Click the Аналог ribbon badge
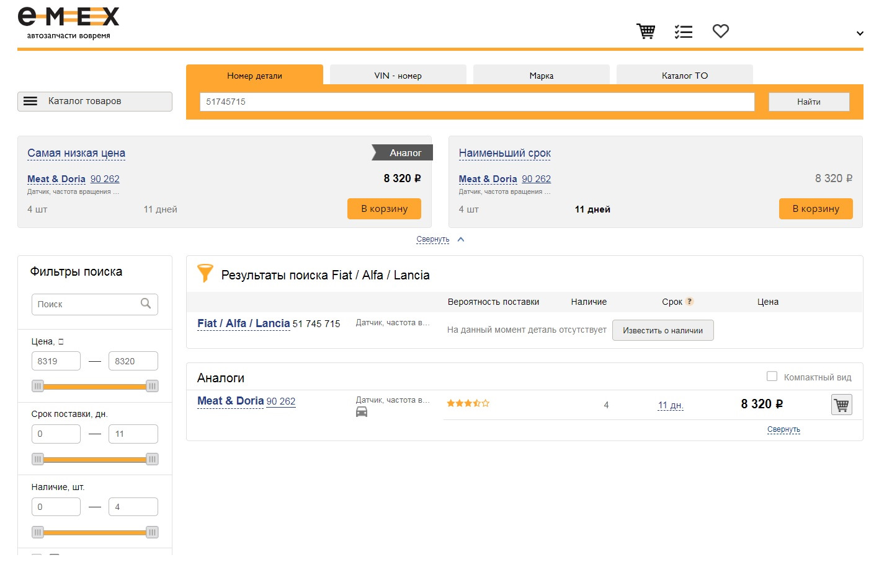Screen dimensions: 879x565 403,152
